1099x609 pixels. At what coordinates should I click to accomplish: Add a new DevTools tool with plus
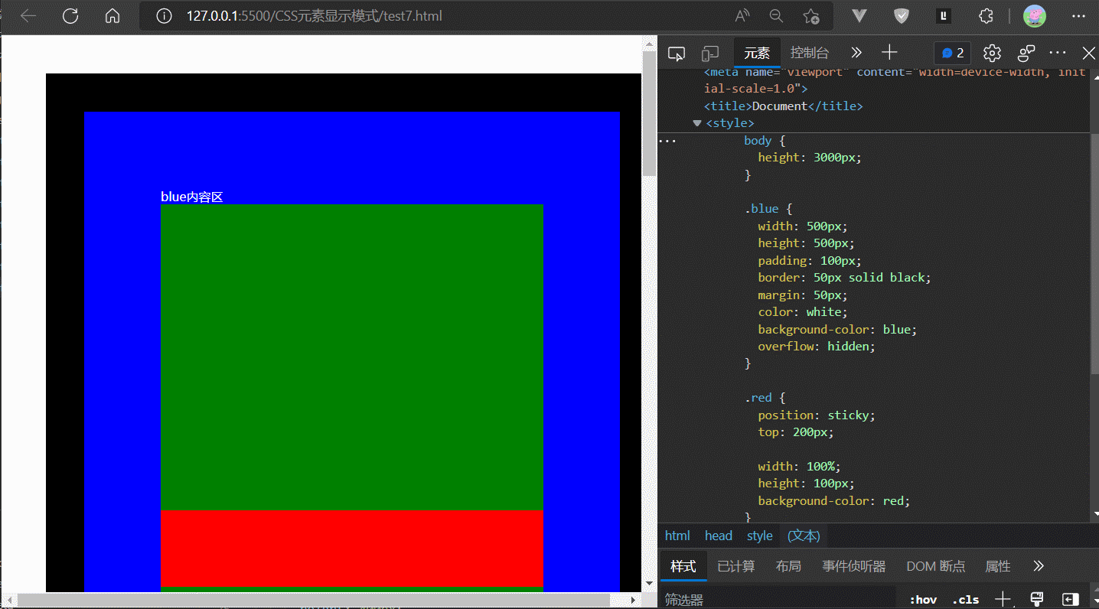889,53
